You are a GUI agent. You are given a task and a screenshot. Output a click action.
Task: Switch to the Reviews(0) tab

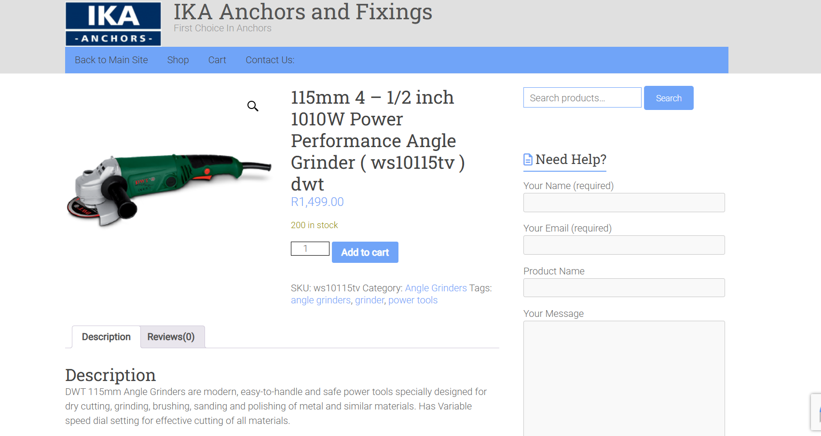click(171, 337)
